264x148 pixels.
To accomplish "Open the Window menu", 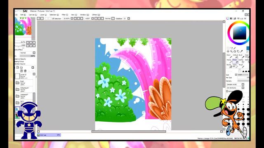I will (85, 15).
